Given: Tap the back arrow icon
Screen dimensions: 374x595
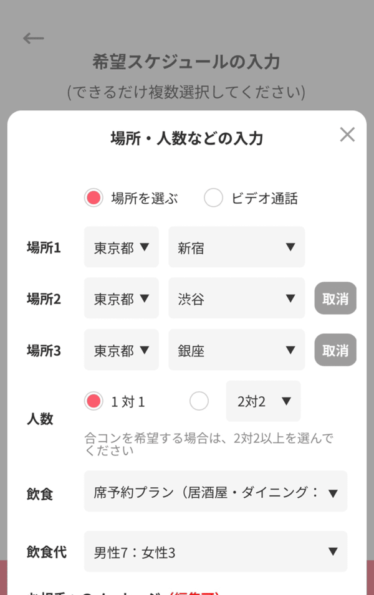Looking at the screenshot, I should [x=34, y=39].
